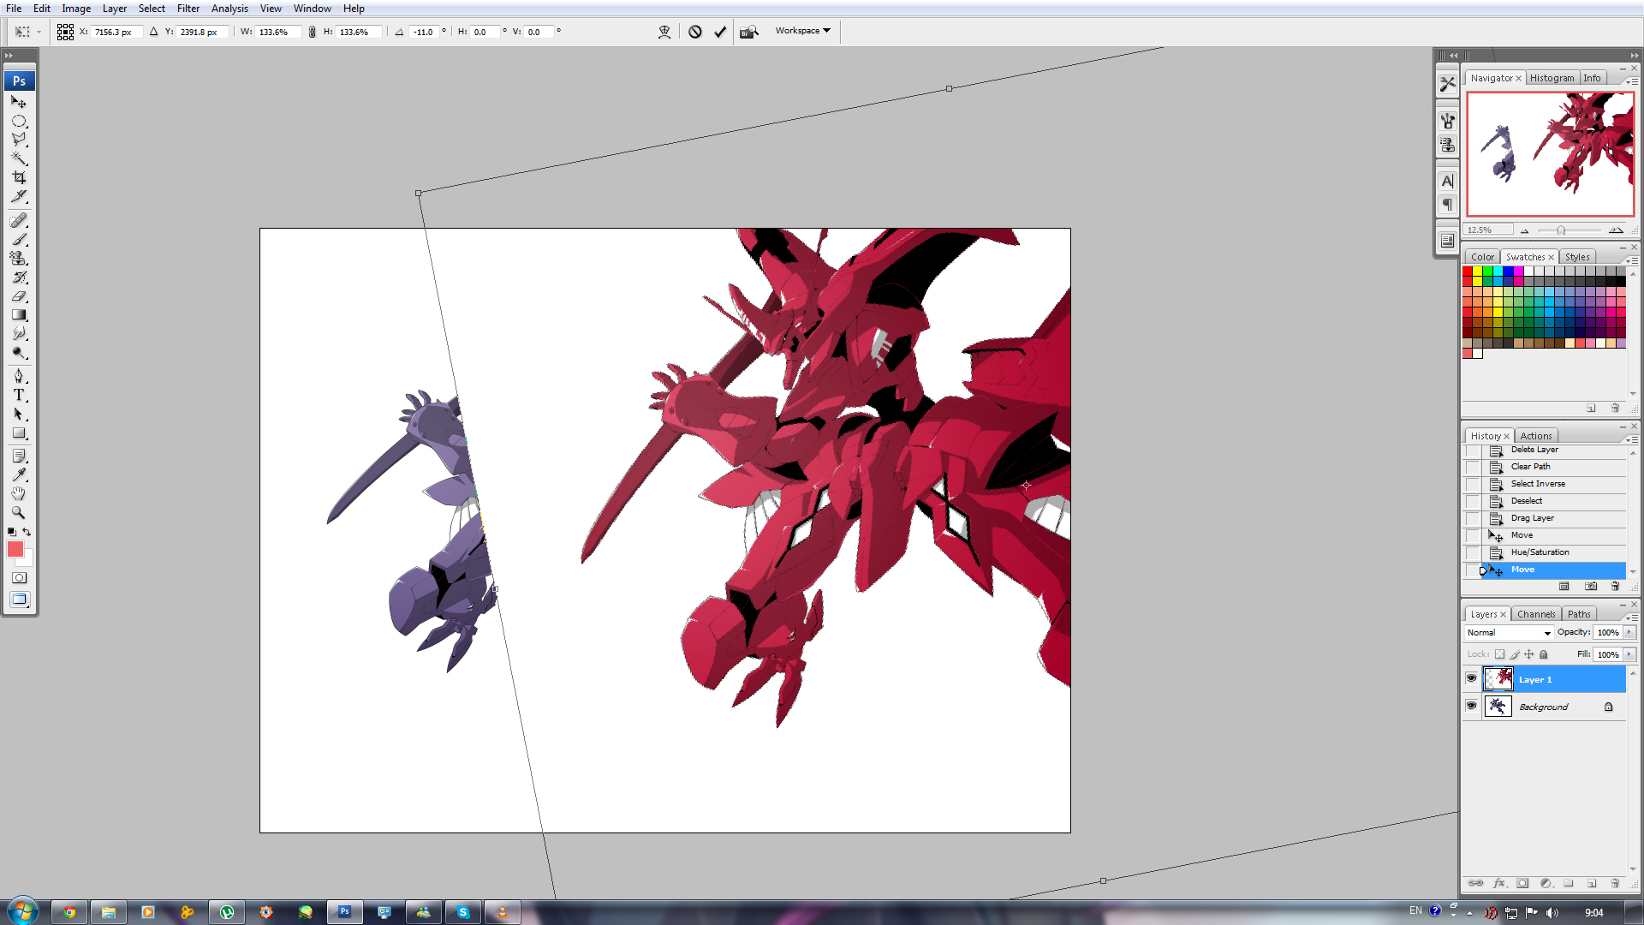Open the Image menu
This screenshot has width=1644, height=925.
76,9
